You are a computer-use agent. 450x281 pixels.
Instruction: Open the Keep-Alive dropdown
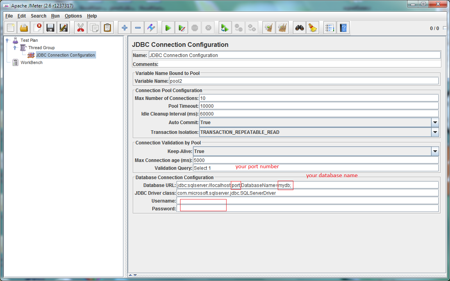click(x=435, y=151)
